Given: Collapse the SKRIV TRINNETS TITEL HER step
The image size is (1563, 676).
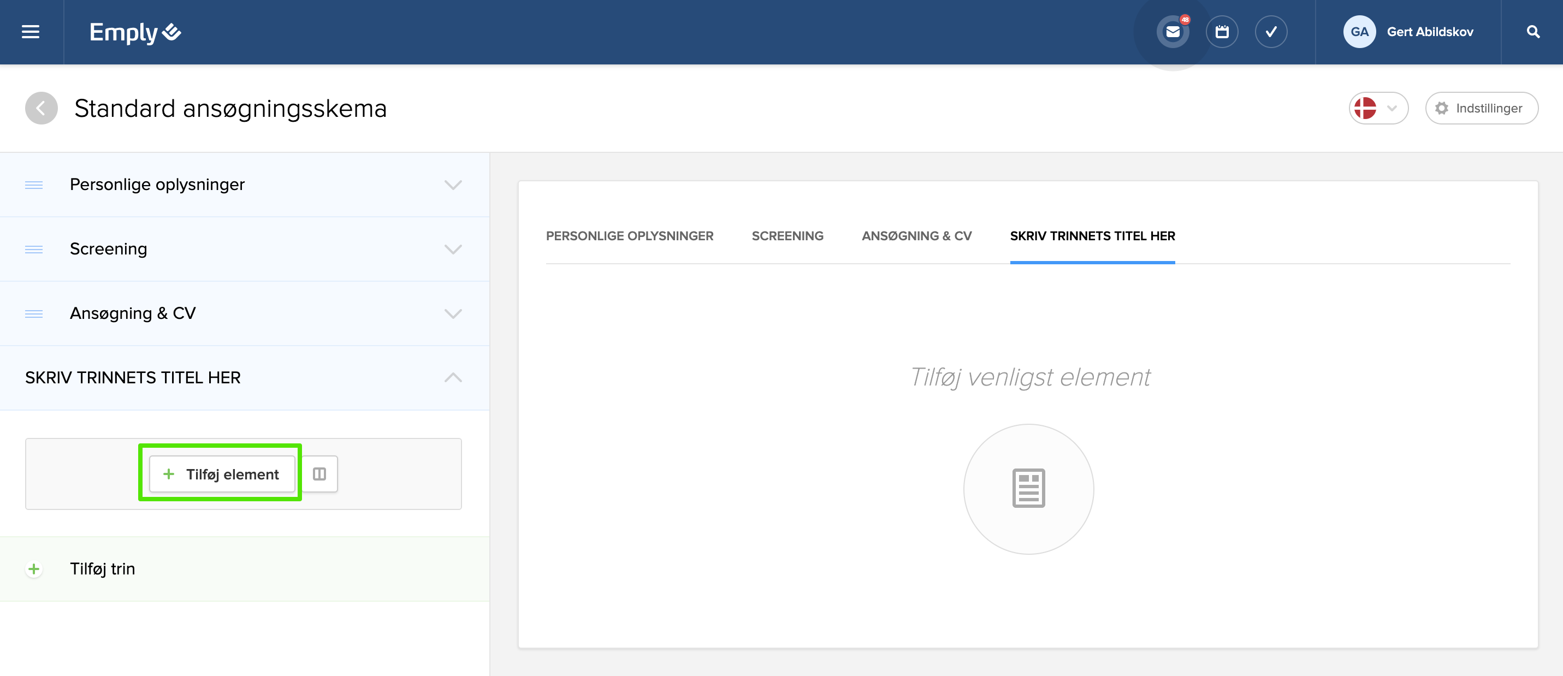Looking at the screenshot, I should pos(453,377).
